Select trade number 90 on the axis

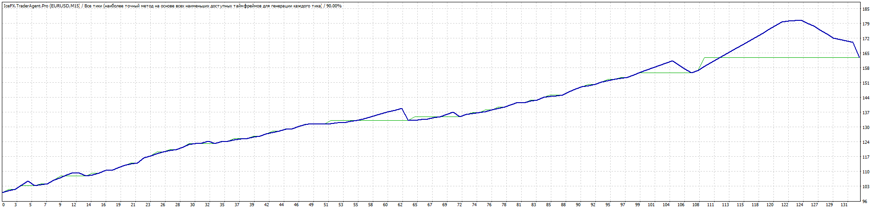[578, 205]
